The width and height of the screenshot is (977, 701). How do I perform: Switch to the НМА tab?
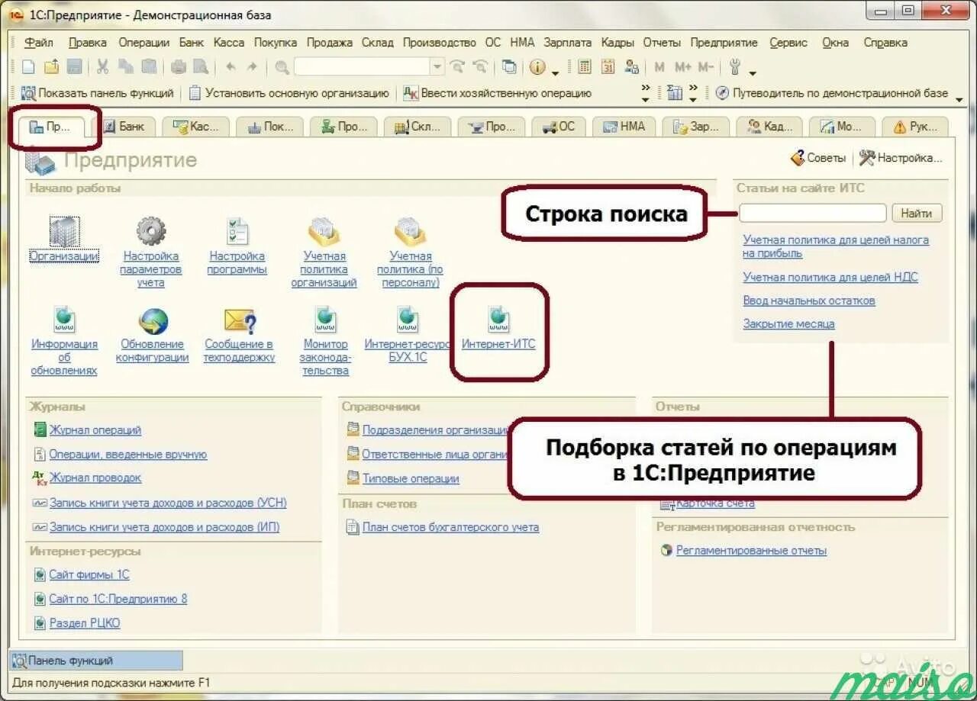click(x=625, y=127)
